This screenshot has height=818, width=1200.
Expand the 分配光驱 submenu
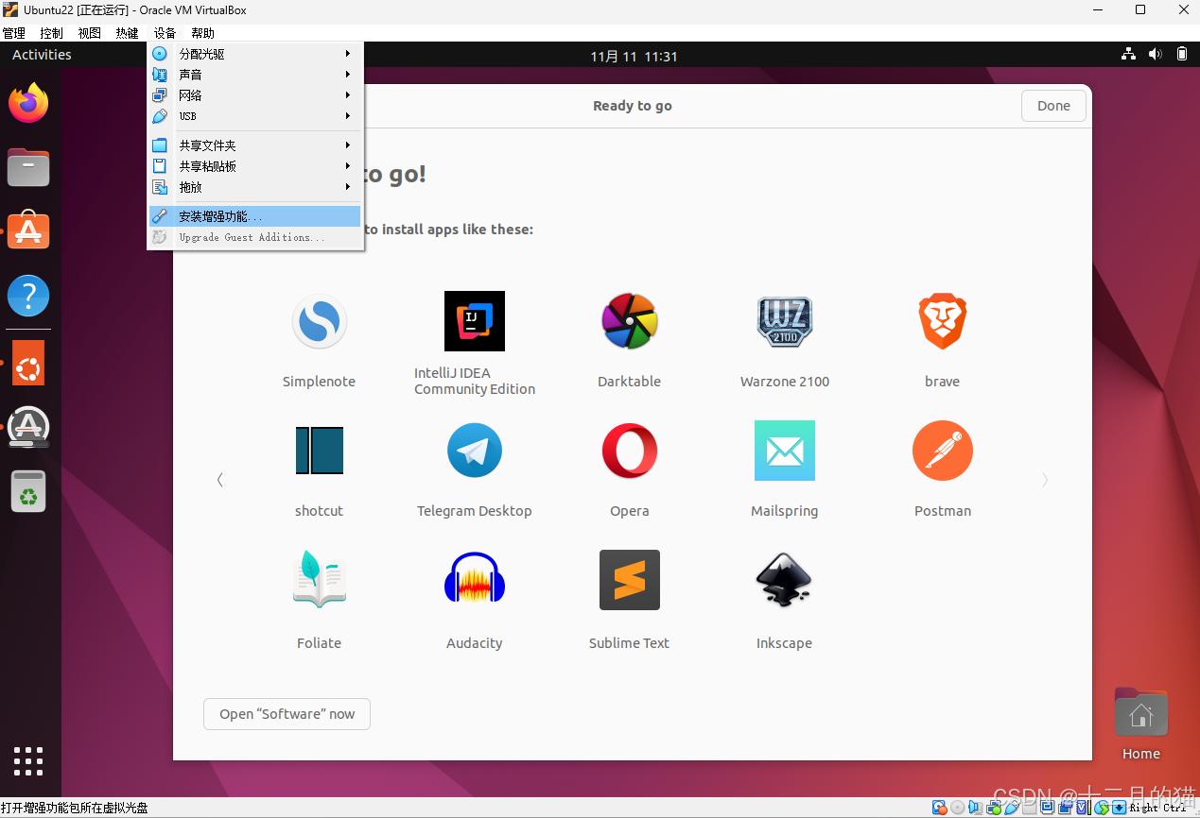pyautogui.click(x=254, y=54)
